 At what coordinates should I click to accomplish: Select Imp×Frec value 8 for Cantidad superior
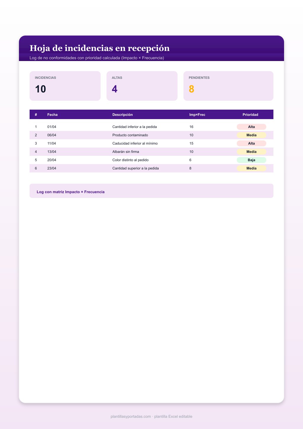point(190,168)
